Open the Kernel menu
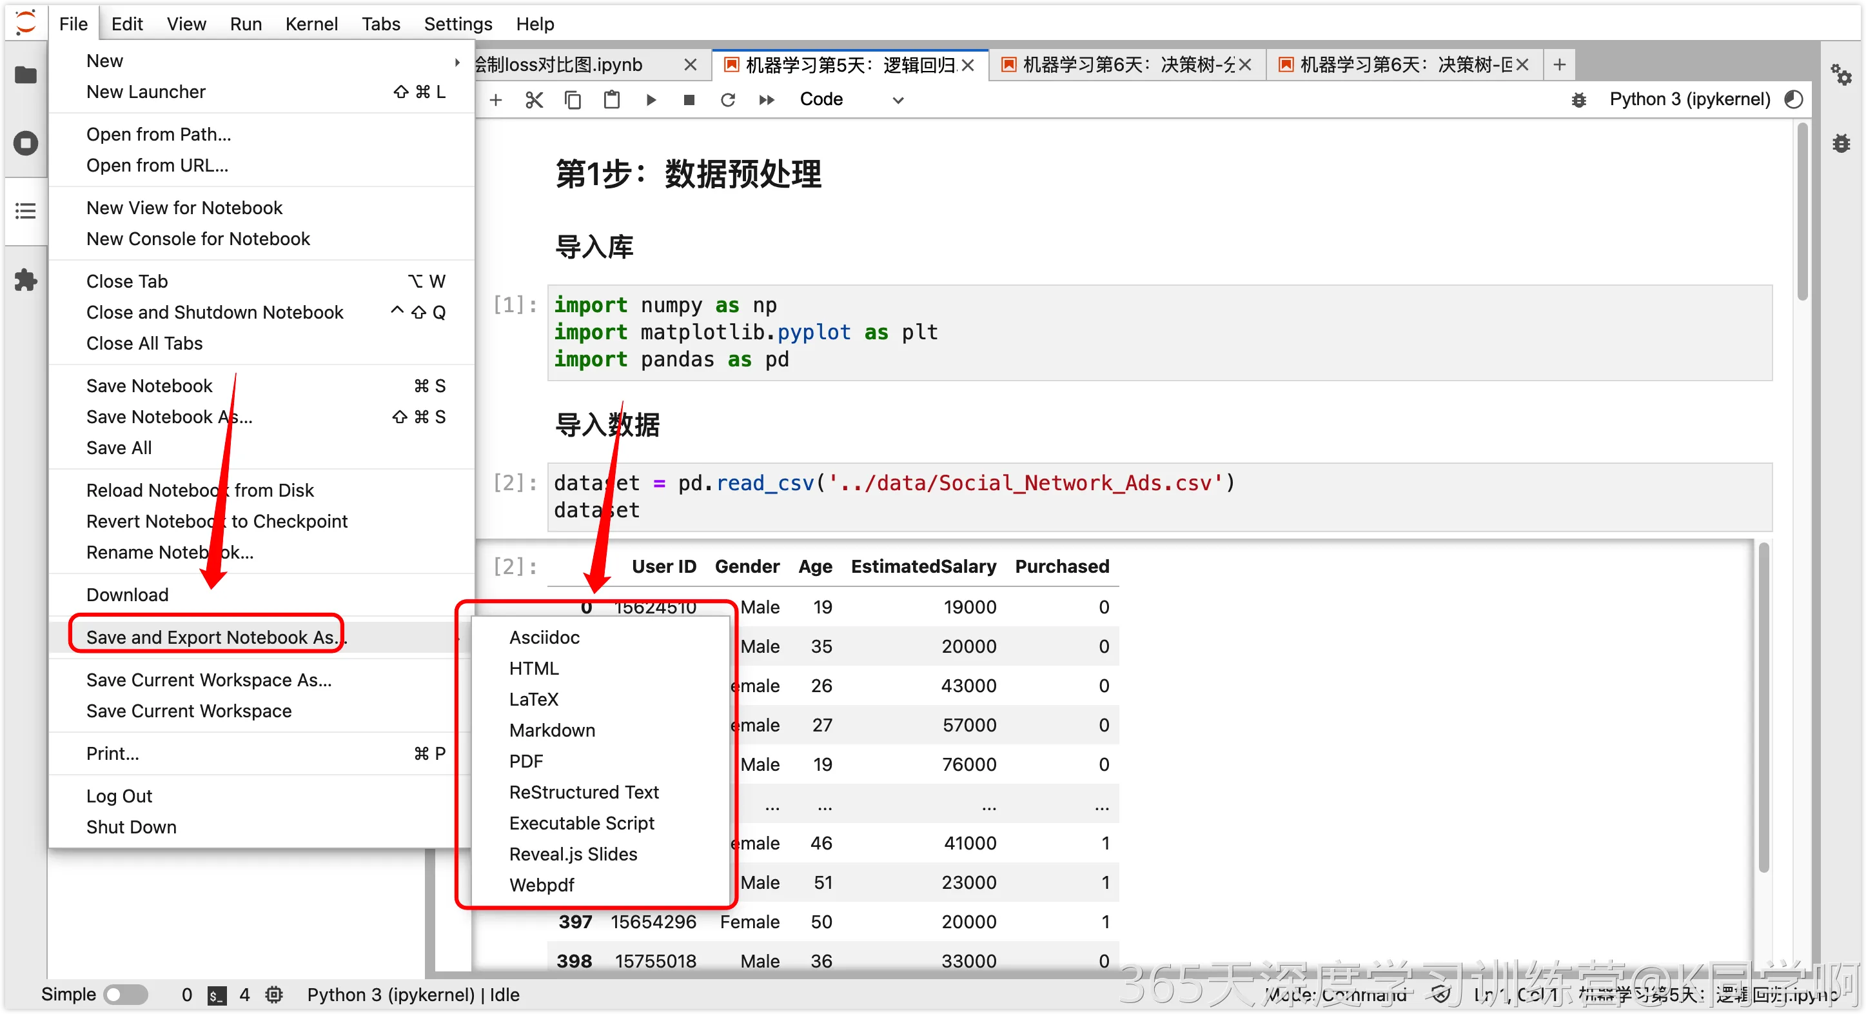Image resolution: width=1866 pixels, height=1014 pixels. point(311,24)
